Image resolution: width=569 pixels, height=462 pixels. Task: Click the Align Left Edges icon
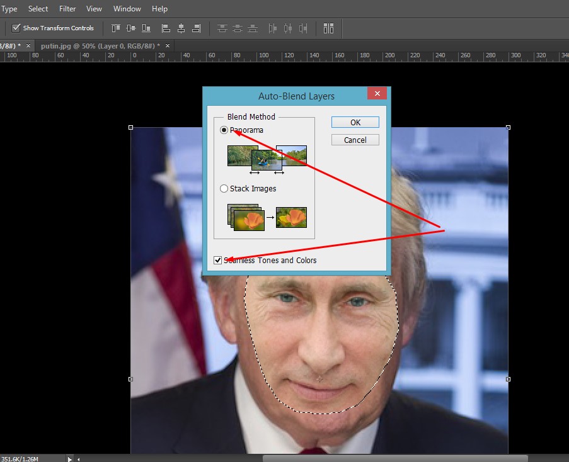point(166,28)
